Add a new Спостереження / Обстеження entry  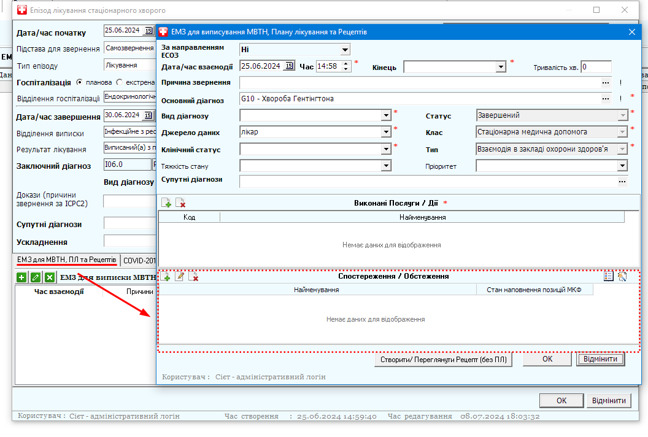pyautogui.click(x=166, y=277)
